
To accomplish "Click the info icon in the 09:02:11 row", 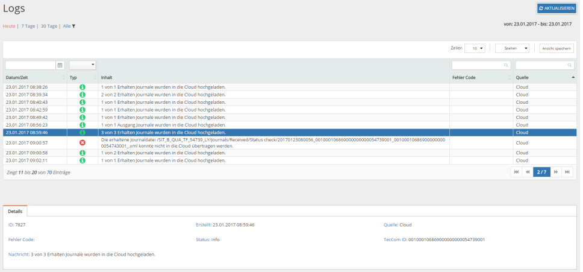I will point(83,160).
